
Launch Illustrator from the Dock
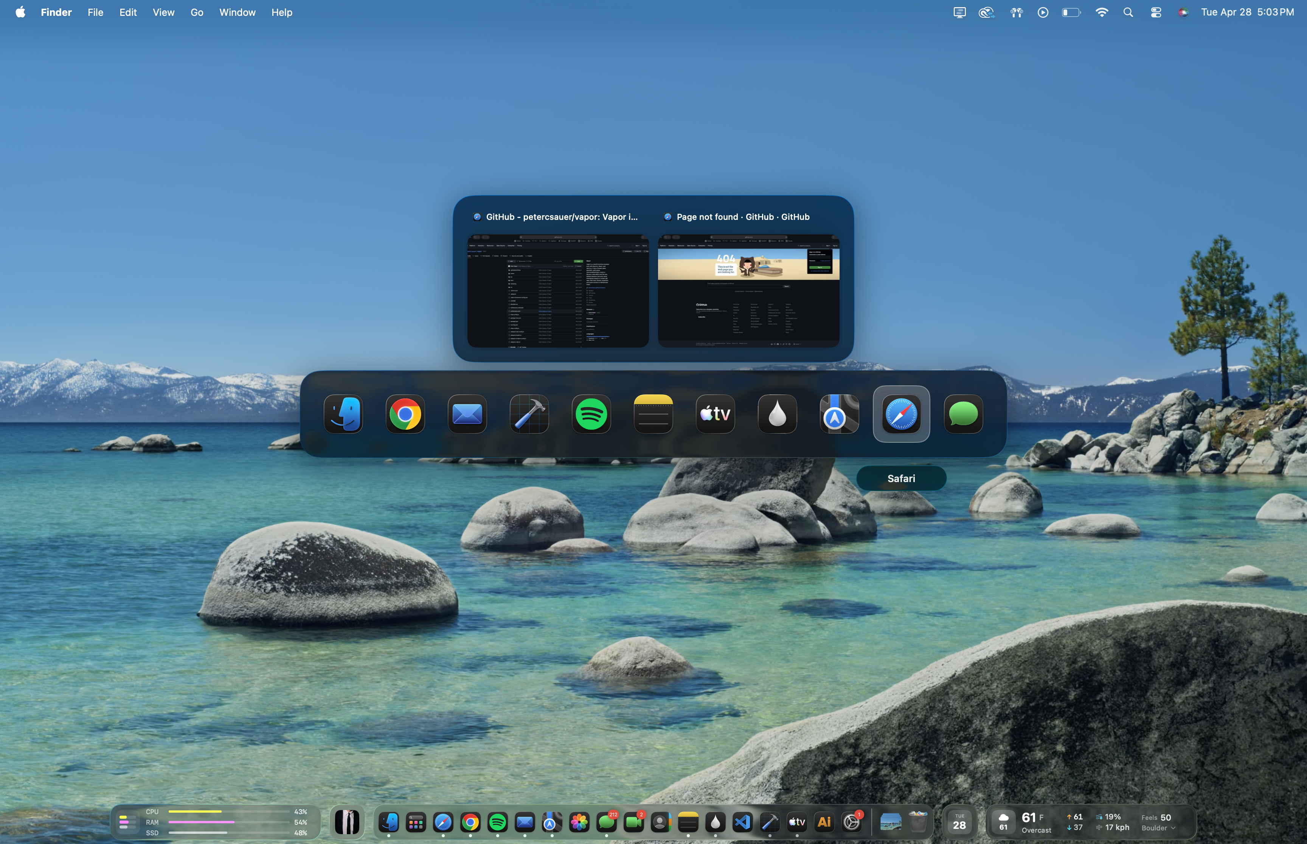pyautogui.click(x=824, y=822)
